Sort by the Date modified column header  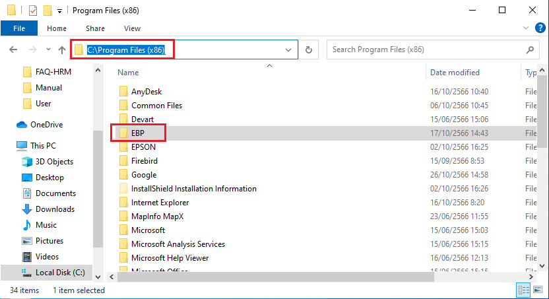click(455, 73)
